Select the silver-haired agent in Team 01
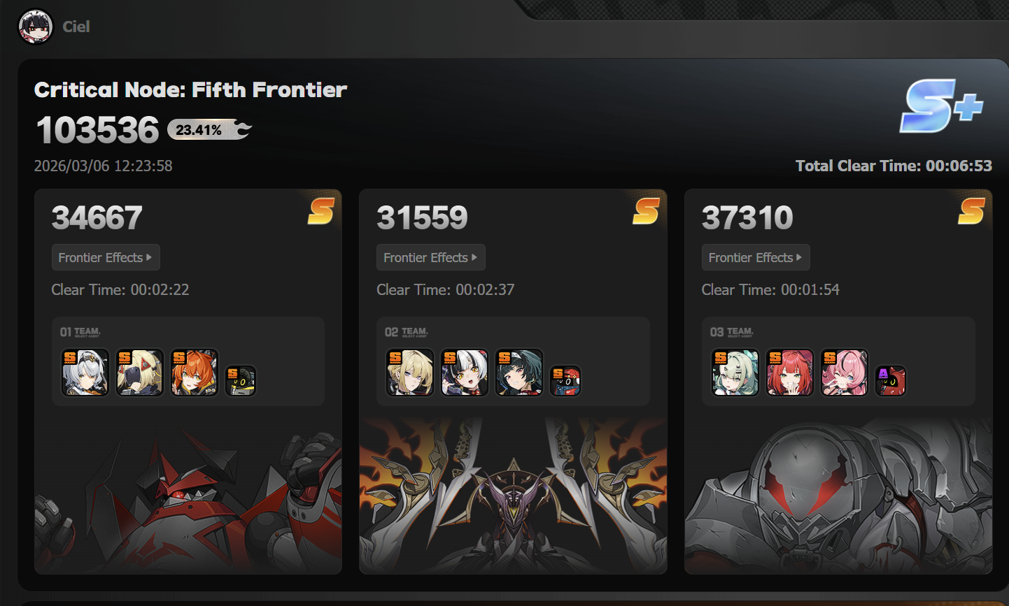Viewport: 1009px width, 606px height. [x=85, y=373]
